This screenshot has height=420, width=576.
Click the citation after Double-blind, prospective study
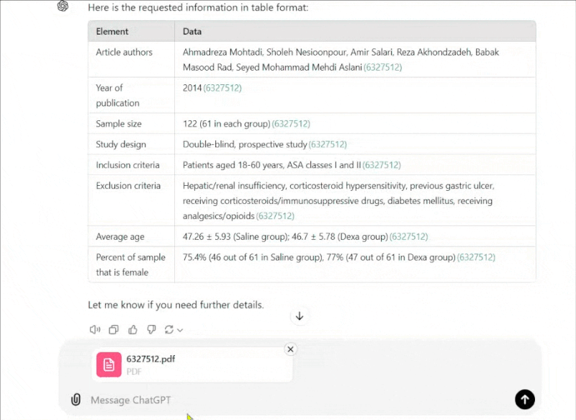328,145
